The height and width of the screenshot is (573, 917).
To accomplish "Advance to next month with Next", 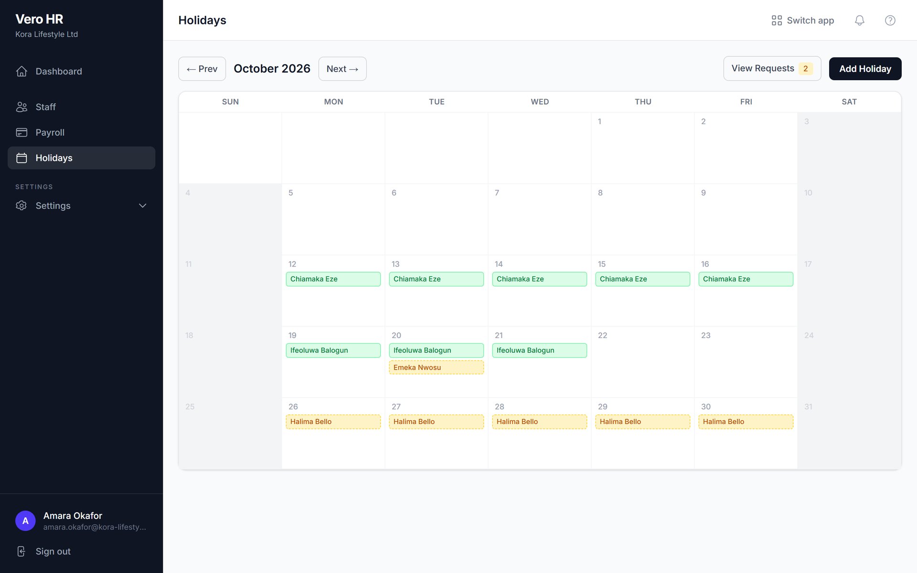I will pyautogui.click(x=342, y=69).
